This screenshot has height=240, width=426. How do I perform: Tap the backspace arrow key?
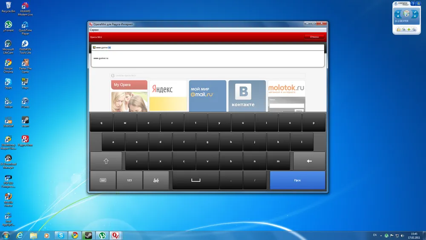309,161
